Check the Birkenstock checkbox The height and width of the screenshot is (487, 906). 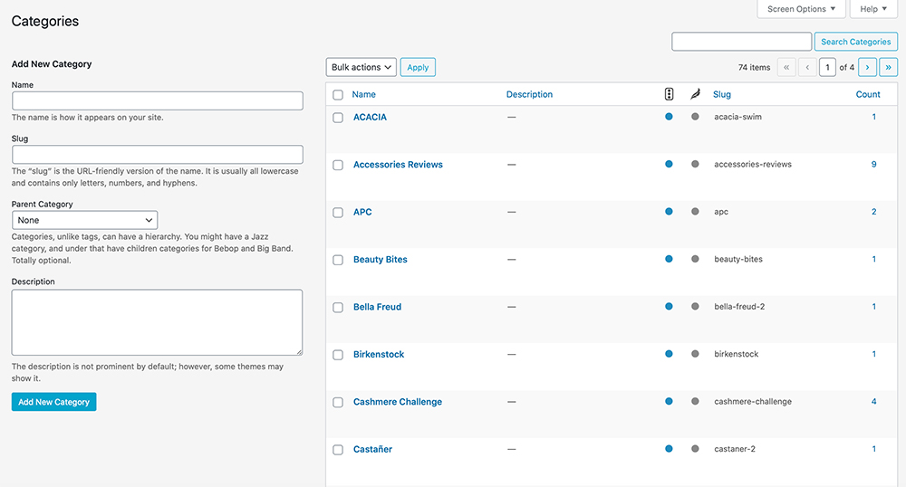338,355
